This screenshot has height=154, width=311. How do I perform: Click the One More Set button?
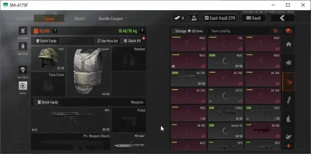point(108,41)
